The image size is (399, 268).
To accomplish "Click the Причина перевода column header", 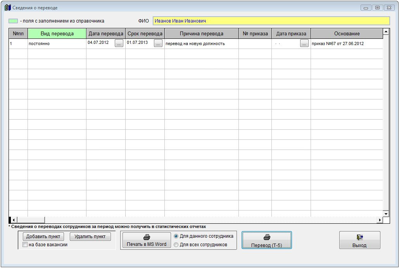I will 202,34.
